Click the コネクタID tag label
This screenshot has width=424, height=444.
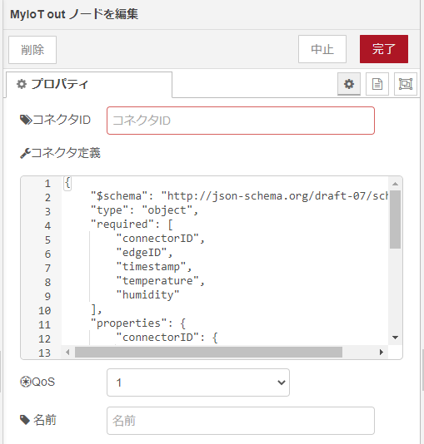55,120
